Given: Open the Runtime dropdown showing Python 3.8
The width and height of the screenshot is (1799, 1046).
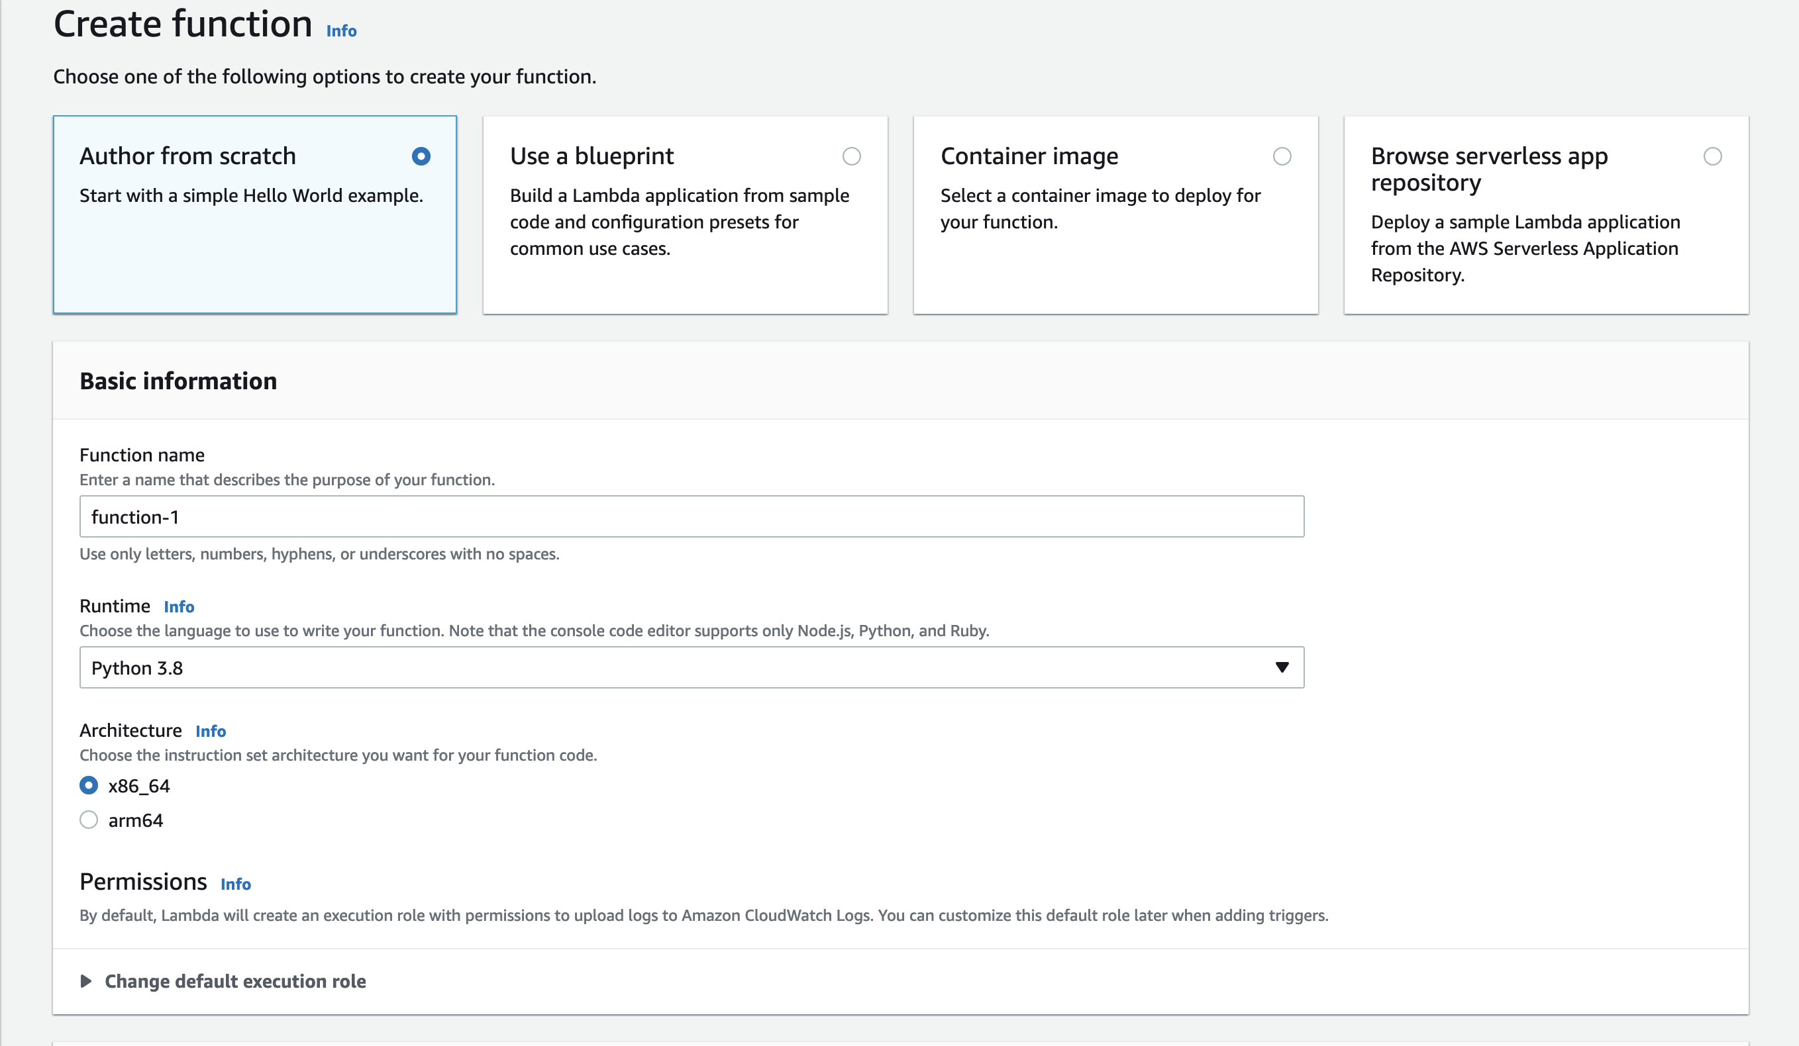Looking at the screenshot, I should tap(692, 668).
